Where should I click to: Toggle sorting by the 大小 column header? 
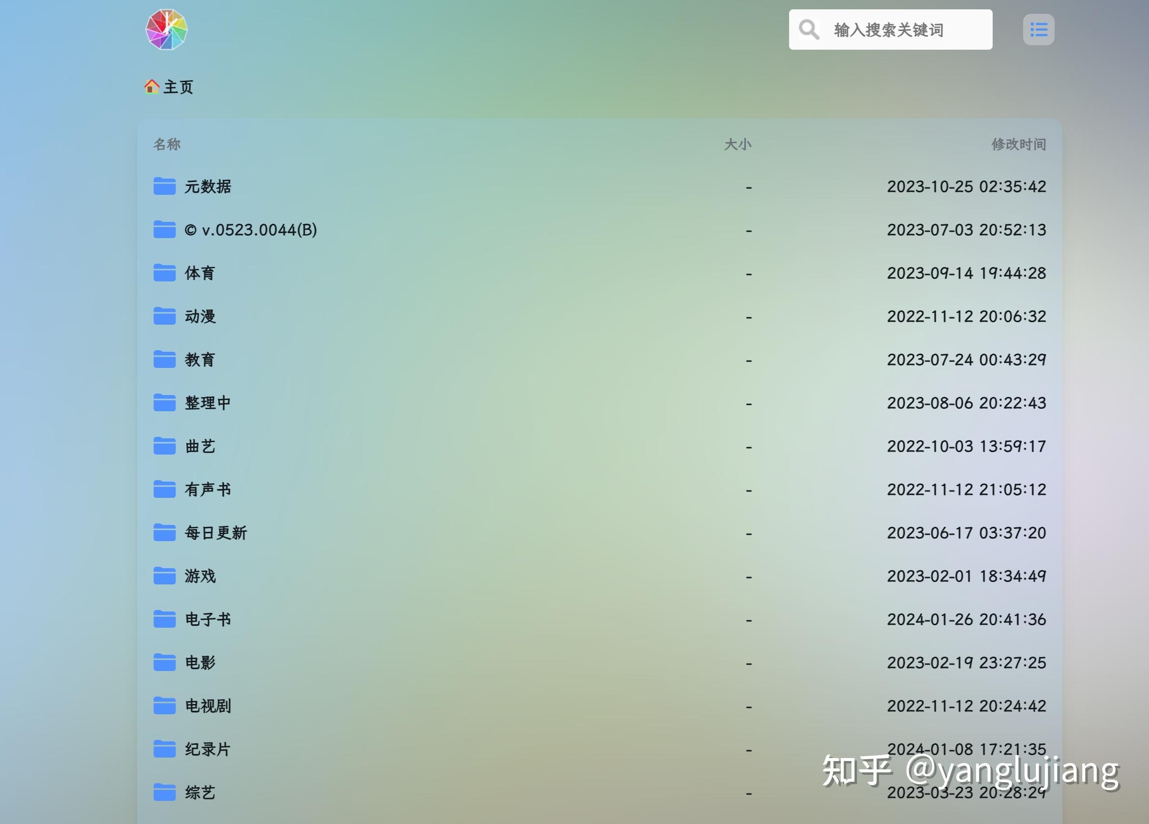tap(738, 144)
